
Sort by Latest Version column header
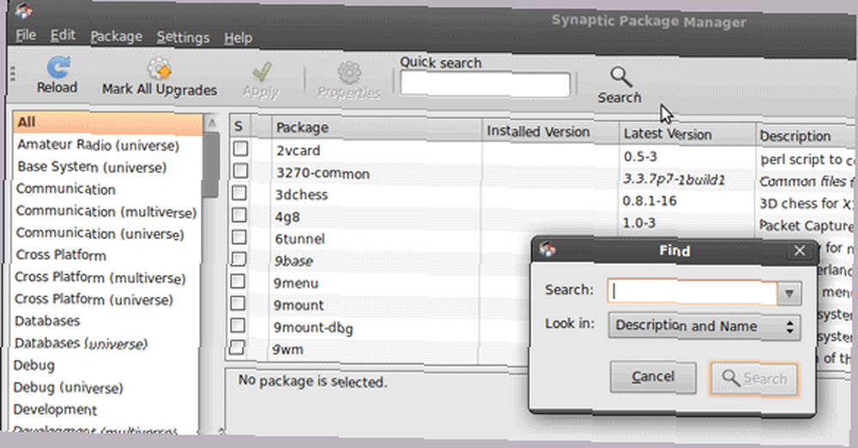(688, 134)
